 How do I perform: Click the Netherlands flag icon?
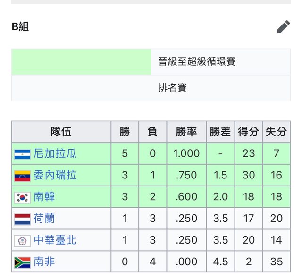[x=22, y=219]
